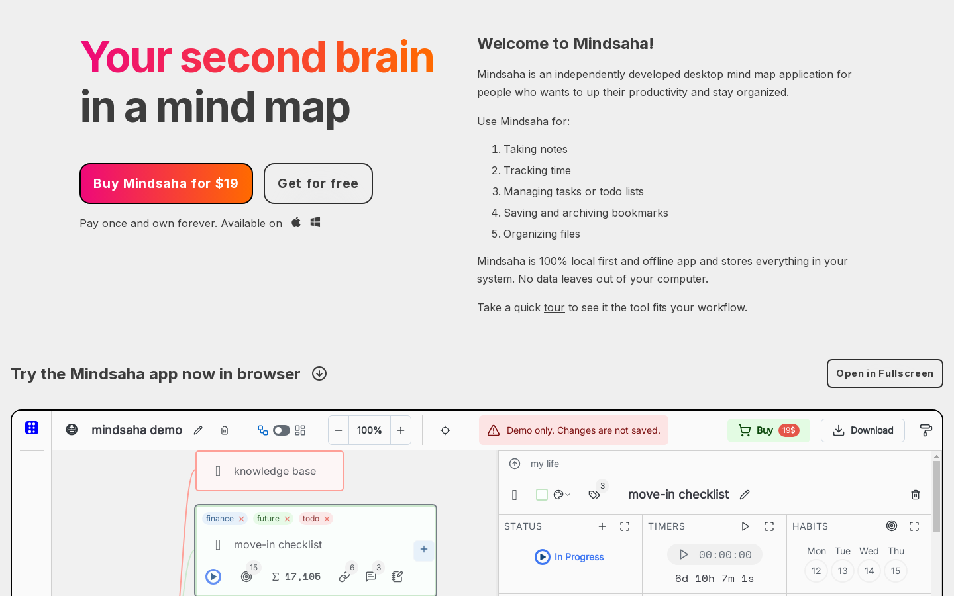Click the in-progress play status icon on node

[x=213, y=577]
